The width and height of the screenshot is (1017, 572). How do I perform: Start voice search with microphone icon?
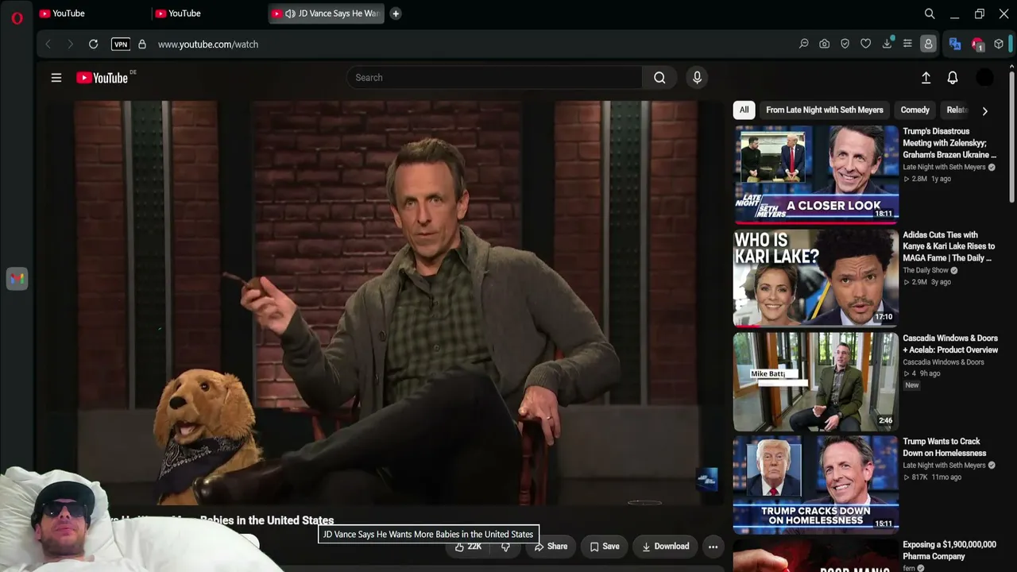(697, 77)
